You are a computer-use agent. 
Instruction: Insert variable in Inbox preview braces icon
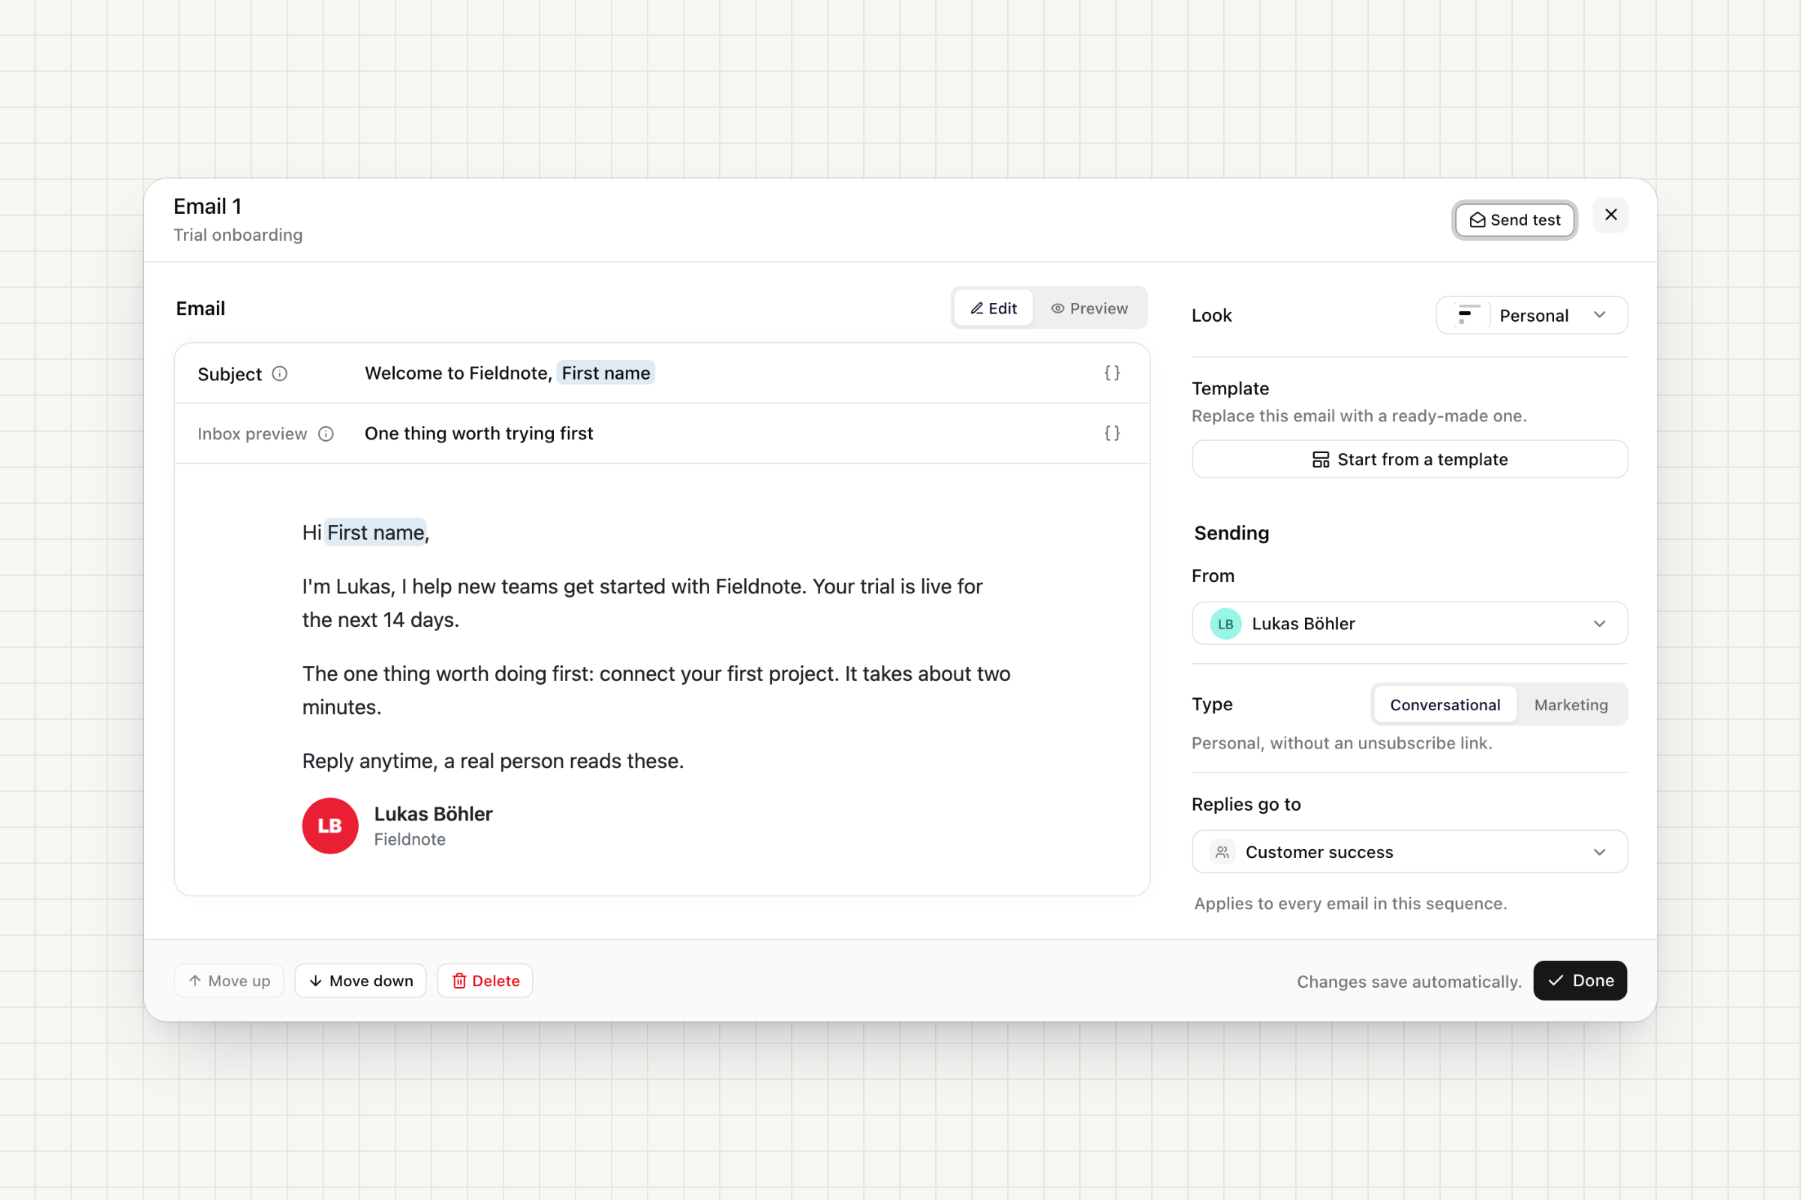pos(1112,433)
